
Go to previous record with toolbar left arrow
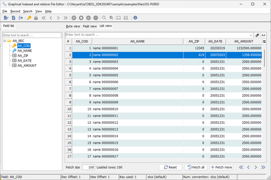[51, 18]
